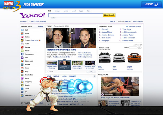Screen dimensions: 163x115
Task: Open the More dropdown in search tabs
Action: [x=89, y=11]
